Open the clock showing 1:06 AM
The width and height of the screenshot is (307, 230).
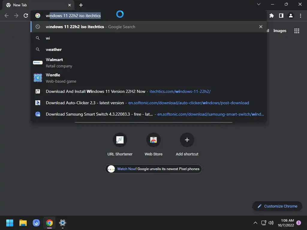coord(286,223)
